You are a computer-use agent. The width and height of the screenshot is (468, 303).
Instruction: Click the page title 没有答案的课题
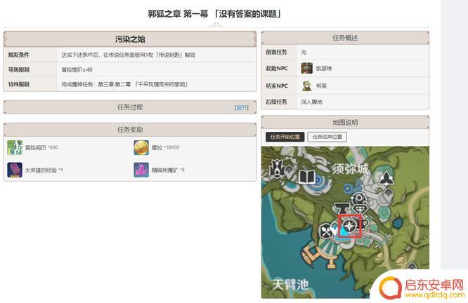(x=247, y=14)
